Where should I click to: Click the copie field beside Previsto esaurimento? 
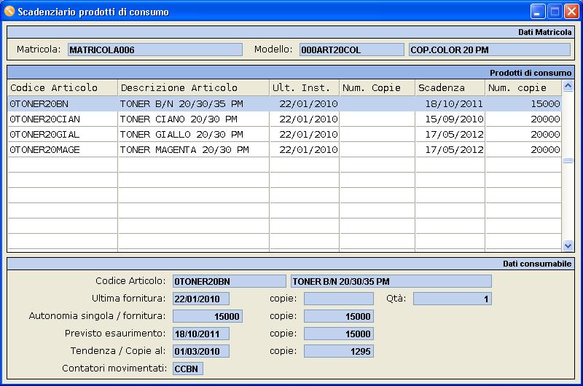[x=339, y=334]
